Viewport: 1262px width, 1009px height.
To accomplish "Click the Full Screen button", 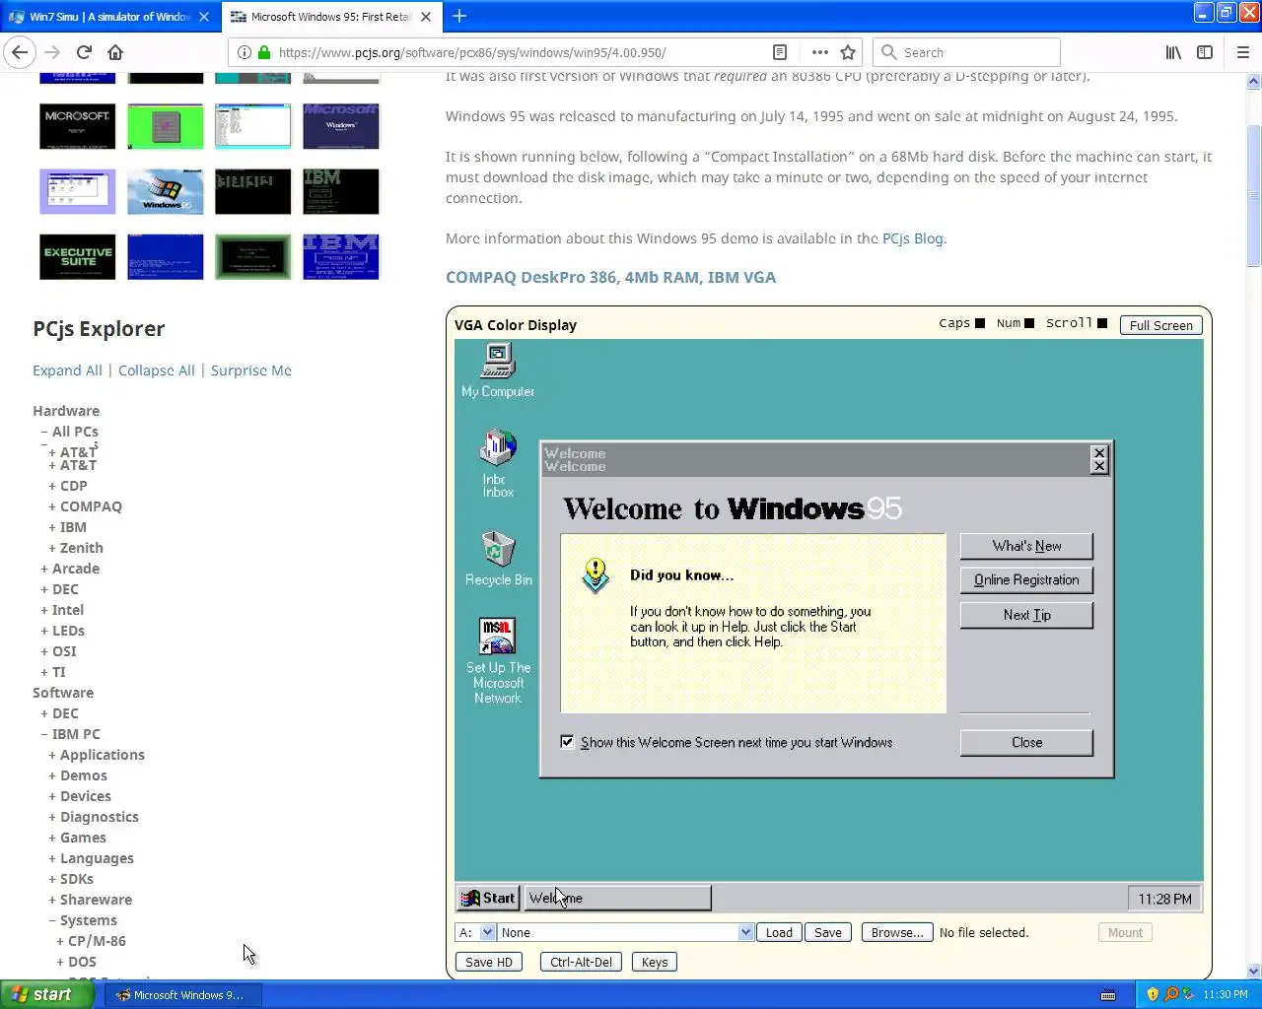I will (x=1160, y=325).
